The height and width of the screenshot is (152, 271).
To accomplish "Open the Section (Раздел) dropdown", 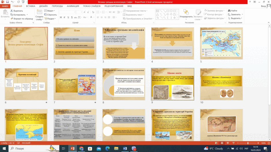I will tap(50, 19).
